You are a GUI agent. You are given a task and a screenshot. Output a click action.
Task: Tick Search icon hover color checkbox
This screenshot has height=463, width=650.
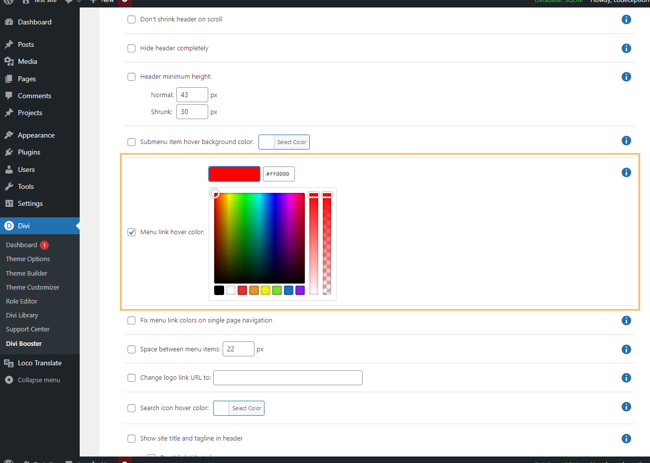coord(131,408)
